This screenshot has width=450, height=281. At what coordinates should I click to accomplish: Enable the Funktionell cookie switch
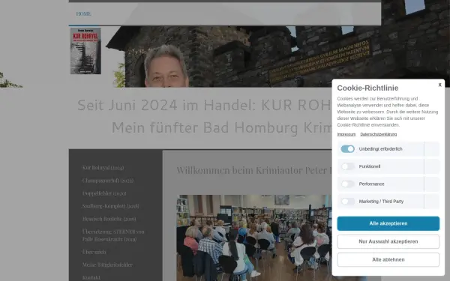pyautogui.click(x=347, y=166)
